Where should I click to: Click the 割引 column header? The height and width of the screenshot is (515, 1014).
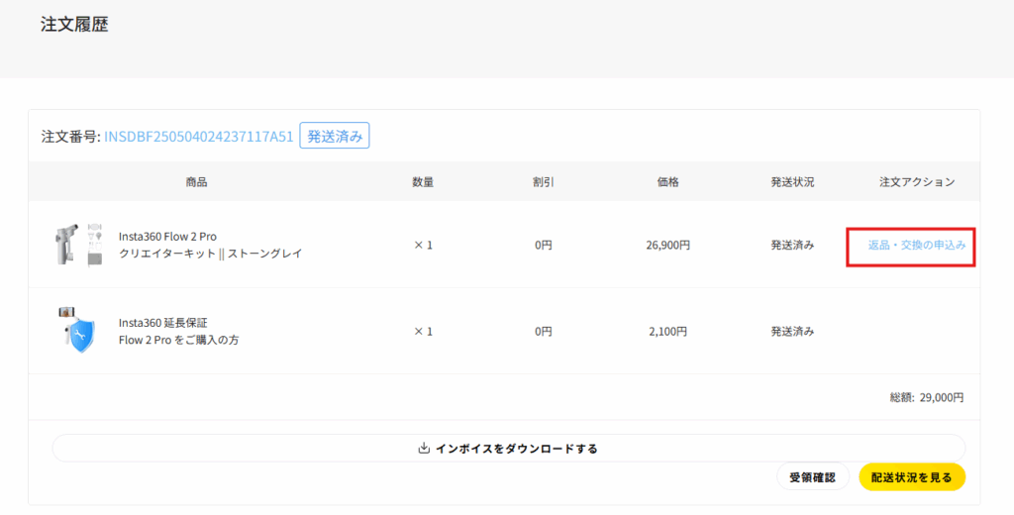544,182
